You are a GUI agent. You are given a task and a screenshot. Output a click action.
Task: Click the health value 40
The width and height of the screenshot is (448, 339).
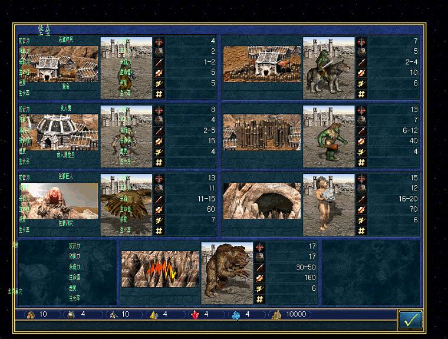pos(414,141)
